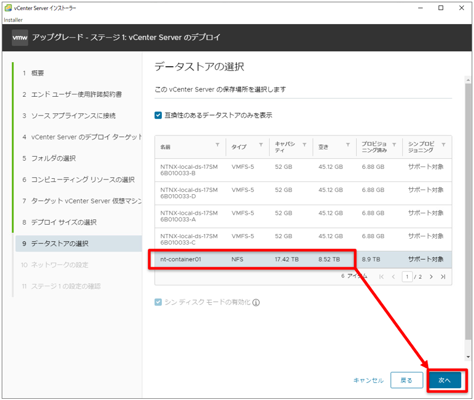Click the vmw logo in header

[20, 38]
